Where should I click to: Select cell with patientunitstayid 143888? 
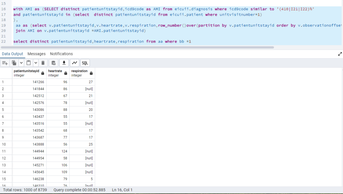click(29, 144)
